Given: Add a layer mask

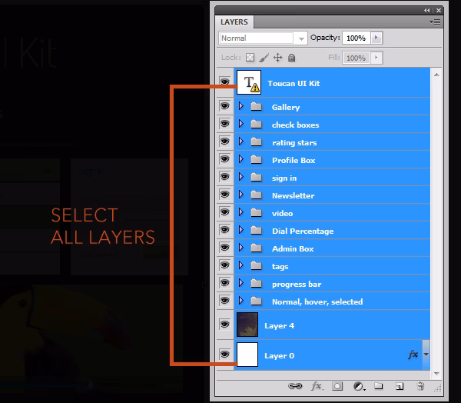Looking at the screenshot, I should pos(337,386).
